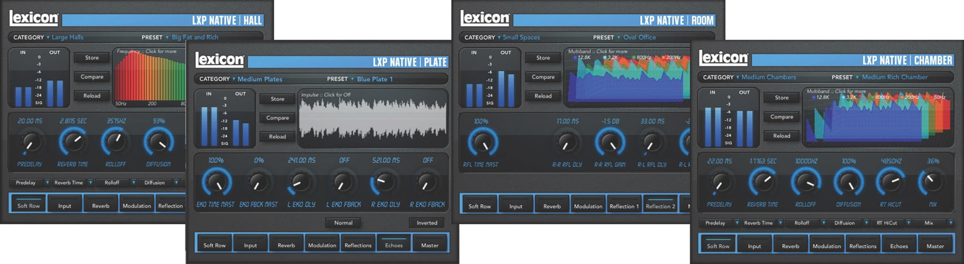Viewport: 964px width, 264px height.
Task: Switch to the Echoes tab in Plate plugin
Action: 394,245
